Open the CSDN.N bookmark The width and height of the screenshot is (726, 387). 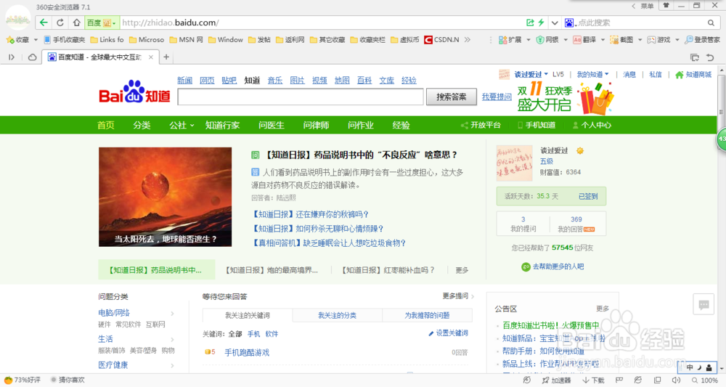(x=442, y=40)
